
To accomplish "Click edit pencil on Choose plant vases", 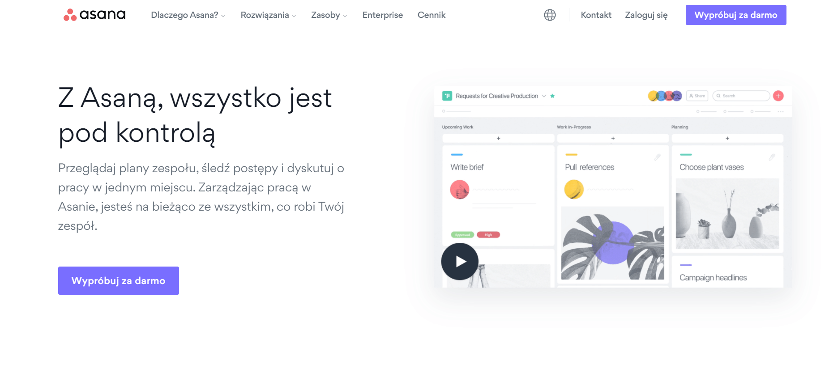I will click(x=772, y=157).
